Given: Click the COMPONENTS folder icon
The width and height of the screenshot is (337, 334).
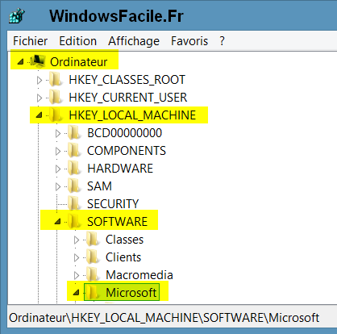Looking at the screenshot, I should [74, 150].
